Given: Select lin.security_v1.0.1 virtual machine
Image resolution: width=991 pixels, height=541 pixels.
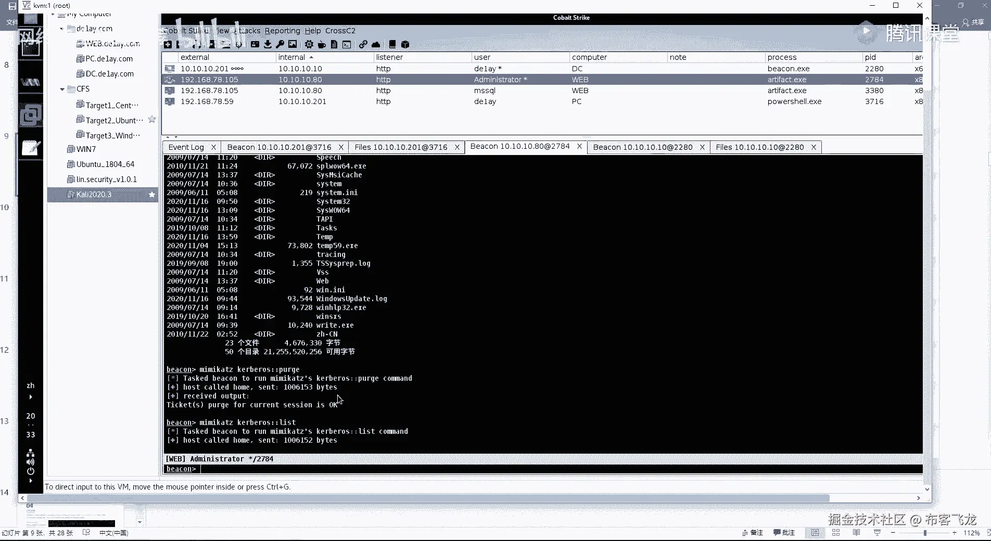Looking at the screenshot, I should click(102, 179).
